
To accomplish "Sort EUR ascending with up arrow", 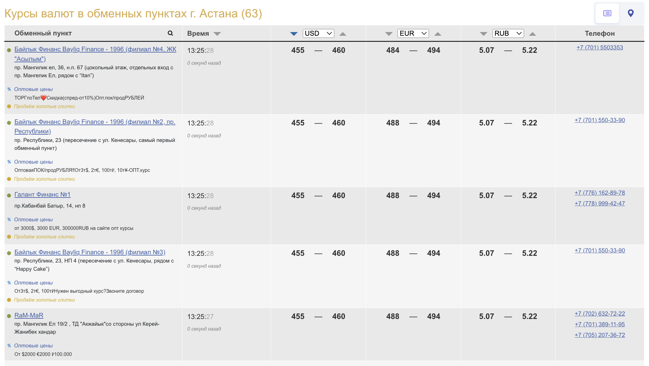I will coord(438,34).
